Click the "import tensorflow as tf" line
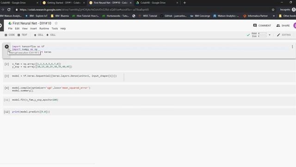The image size is (296, 167). point(28,46)
